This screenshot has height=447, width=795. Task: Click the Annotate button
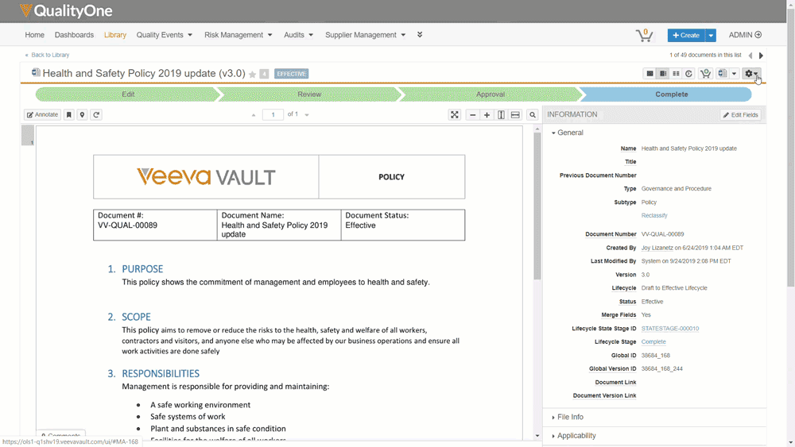coord(43,115)
